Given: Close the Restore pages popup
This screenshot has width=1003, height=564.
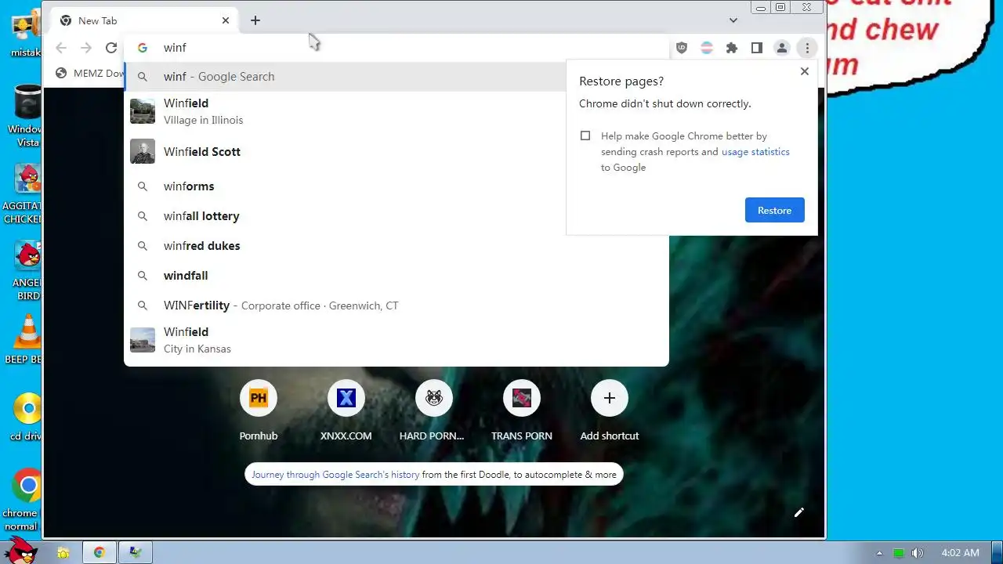Looking at the screenshot, I should click(804, 71).
